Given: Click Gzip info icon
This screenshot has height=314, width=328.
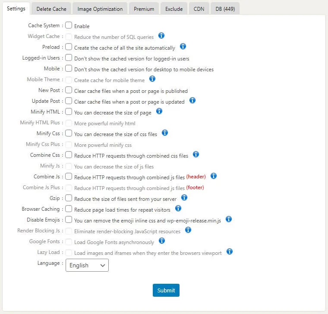Looking at the screenshot, I should pos(184,197).
